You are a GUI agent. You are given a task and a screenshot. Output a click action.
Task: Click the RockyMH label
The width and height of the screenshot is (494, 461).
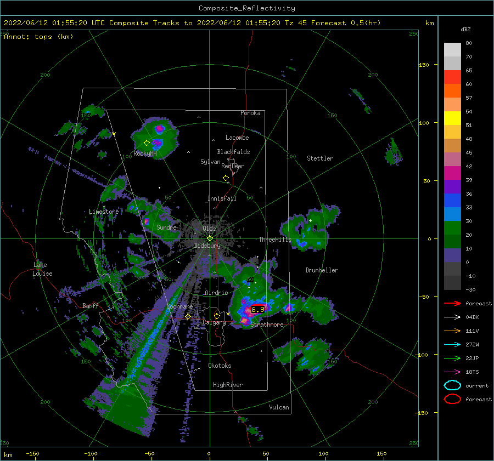coord(145,153)
